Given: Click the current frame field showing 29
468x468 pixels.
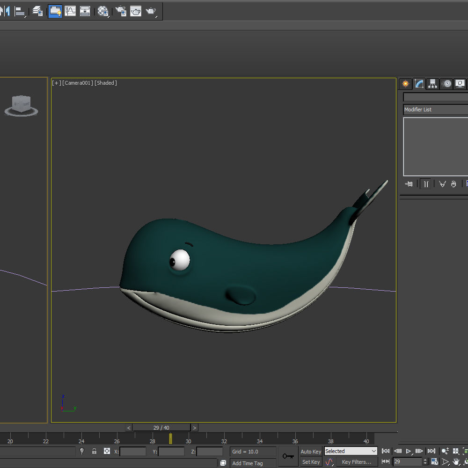Looking at the screenshot, I should [x=408, y=462].
